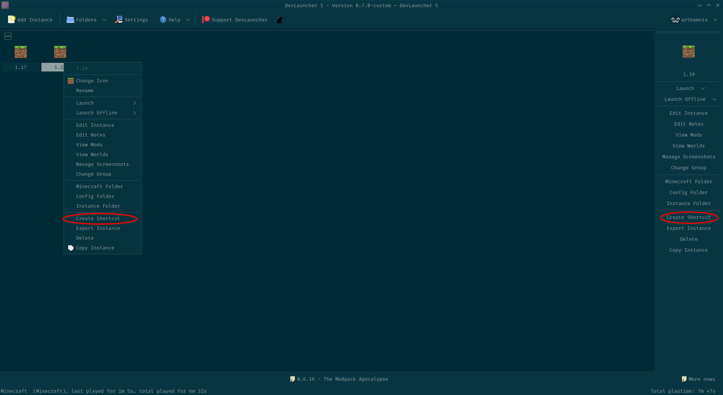Open the arthomnix account menu
Image resolution: width=723 pixels, height=395 pixels.
click(x=694, y=20)
